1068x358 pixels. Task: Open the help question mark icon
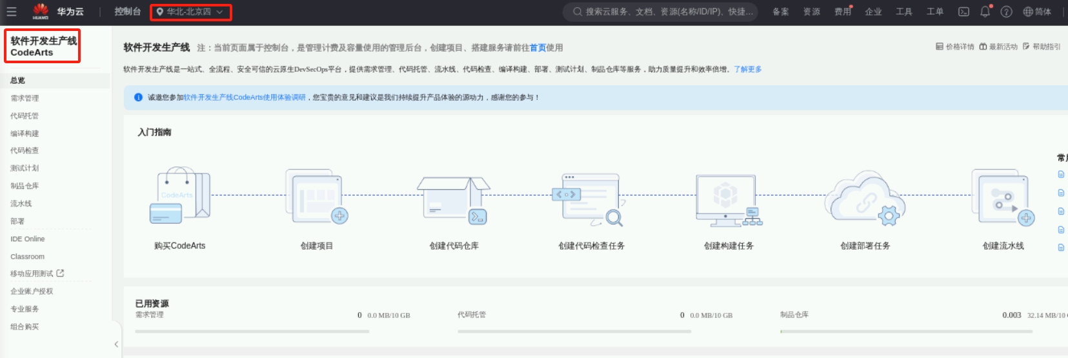click(1007, 12)
